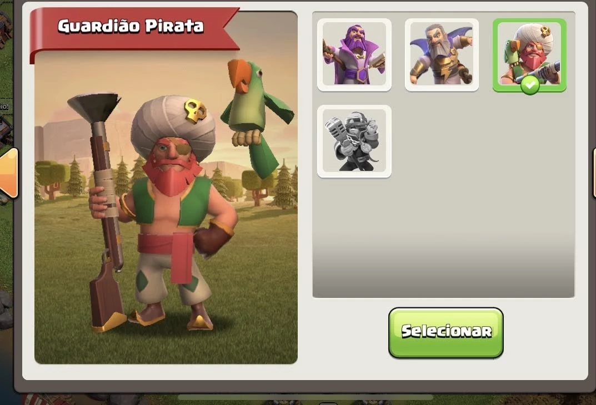Image resolution: width=596 pixels, height=405 pixels.
Task: Pick the greyed-out microphone Warden skin
Action: click(354, 141)
